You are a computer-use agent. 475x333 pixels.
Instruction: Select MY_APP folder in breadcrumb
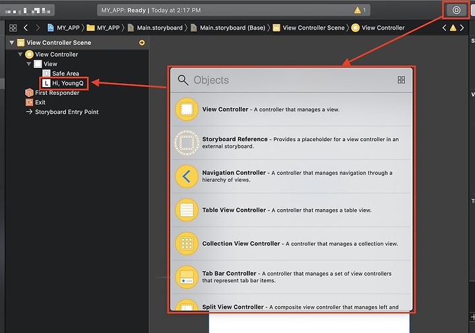[103, 28]
